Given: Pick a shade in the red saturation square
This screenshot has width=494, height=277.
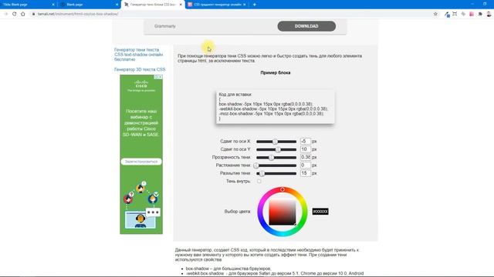Looking at the screenshot, I should point(283,212).
